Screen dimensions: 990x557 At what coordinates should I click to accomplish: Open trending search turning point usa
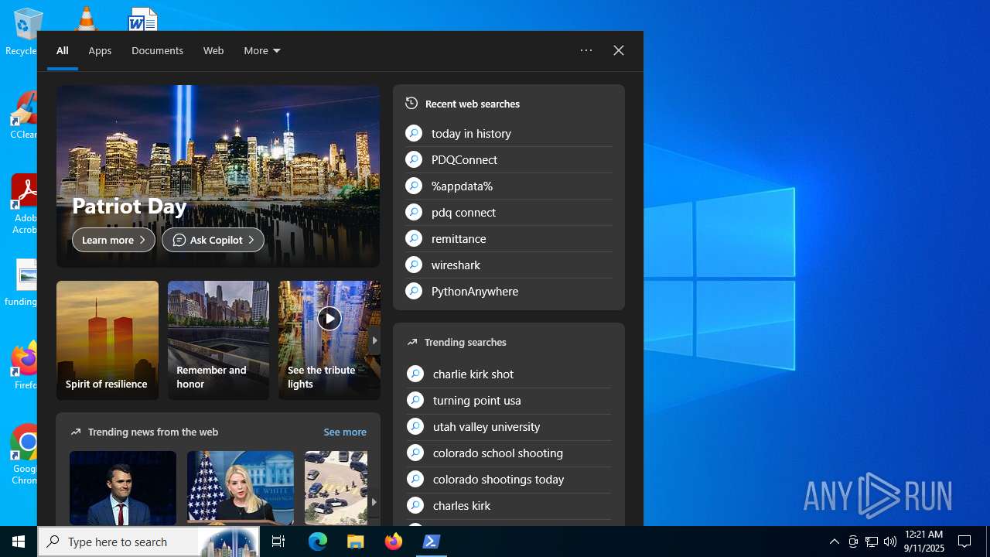point(509,400)
